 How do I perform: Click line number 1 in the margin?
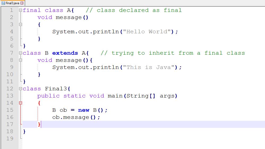tap(11, 10)
